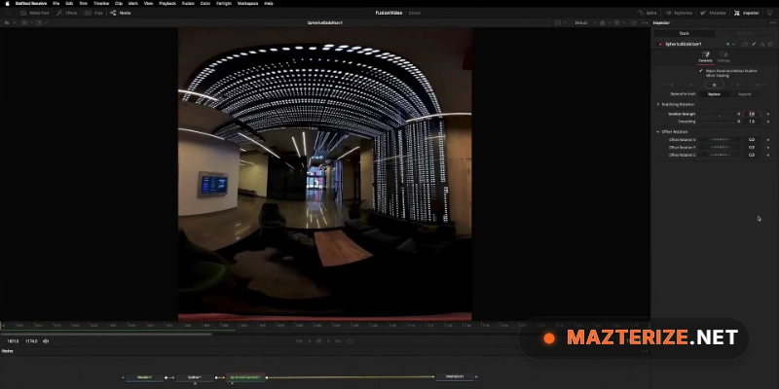The image size is (779, 389).
Task: Click the Smoothing value field
Action: click(752, 122)
